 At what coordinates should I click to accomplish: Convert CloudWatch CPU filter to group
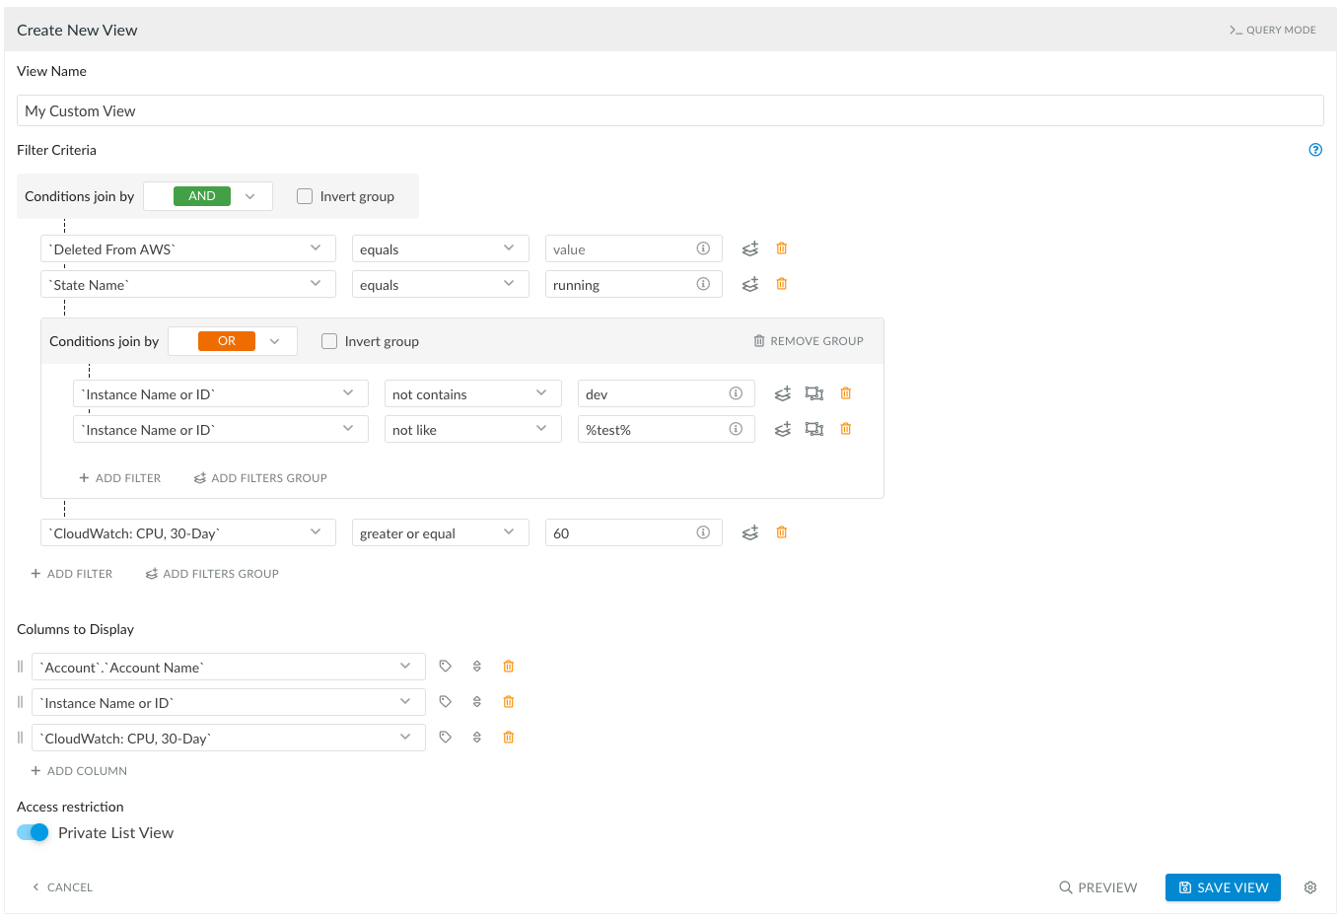pyautogui.click(x=750, y=532)
